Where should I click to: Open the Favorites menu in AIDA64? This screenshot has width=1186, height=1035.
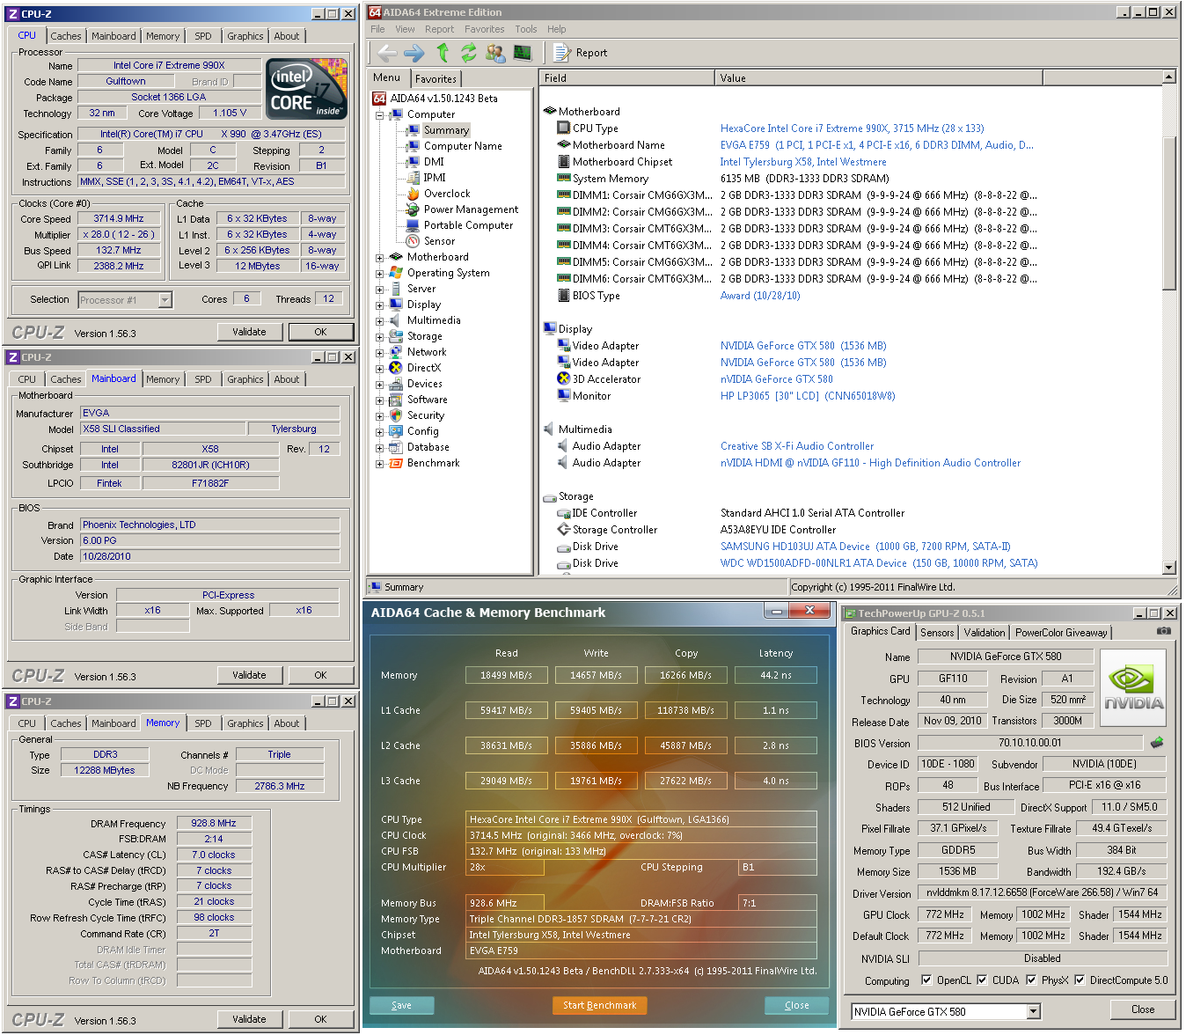point(485,29)
